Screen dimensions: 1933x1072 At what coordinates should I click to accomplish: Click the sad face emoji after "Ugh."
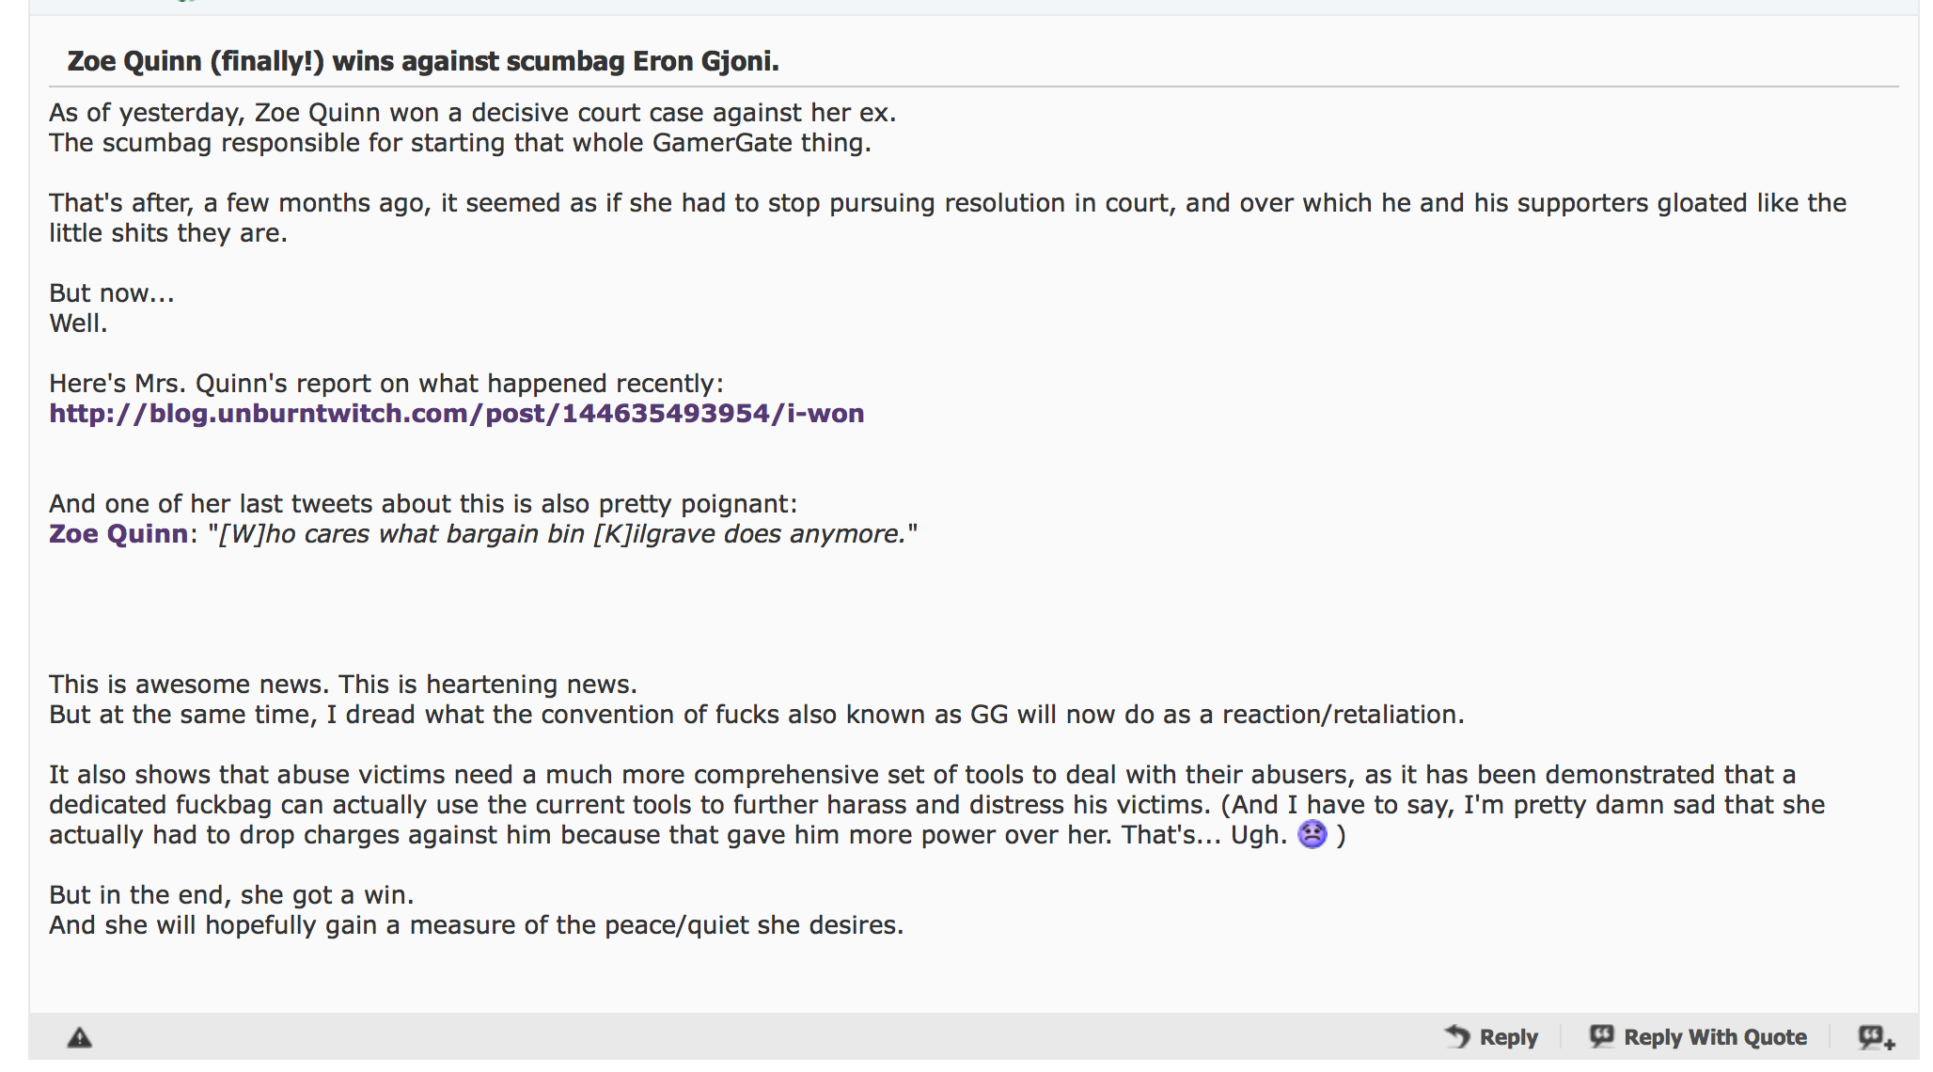[x=1312, y=834]
